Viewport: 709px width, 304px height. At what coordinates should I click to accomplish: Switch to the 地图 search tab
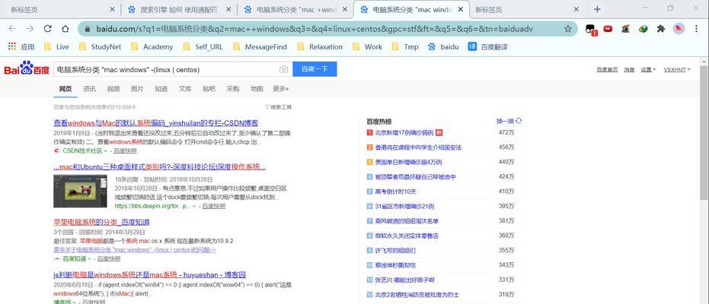tap(257, 89)
